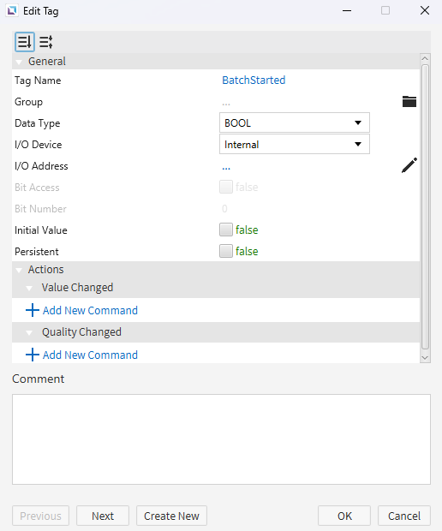Open the Group folder browser icon
The width and height of the screenshot is (442, 531).
click(409, 102)
